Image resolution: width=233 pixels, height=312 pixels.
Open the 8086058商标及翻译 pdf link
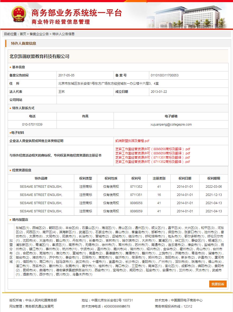click(153, 149)
